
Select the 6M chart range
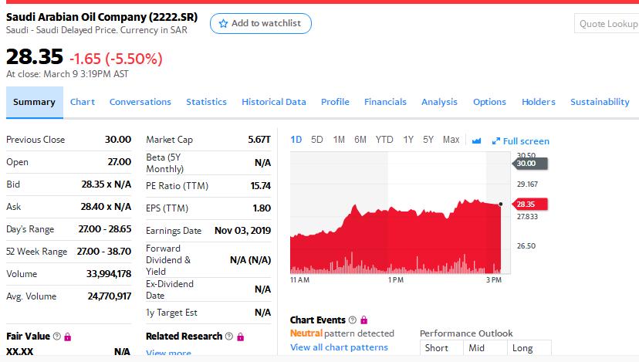[x=360, y=140]
